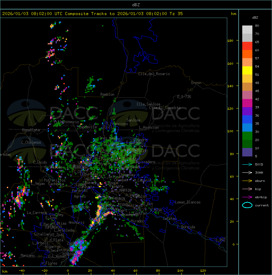
Task: Click the 'Catitas' map label
Action: point(170,218)
